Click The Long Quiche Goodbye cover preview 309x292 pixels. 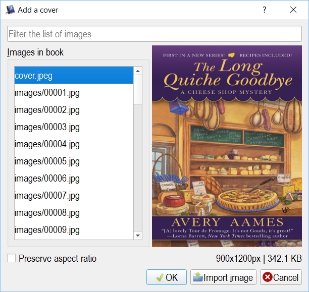click(x=227, y=146)
